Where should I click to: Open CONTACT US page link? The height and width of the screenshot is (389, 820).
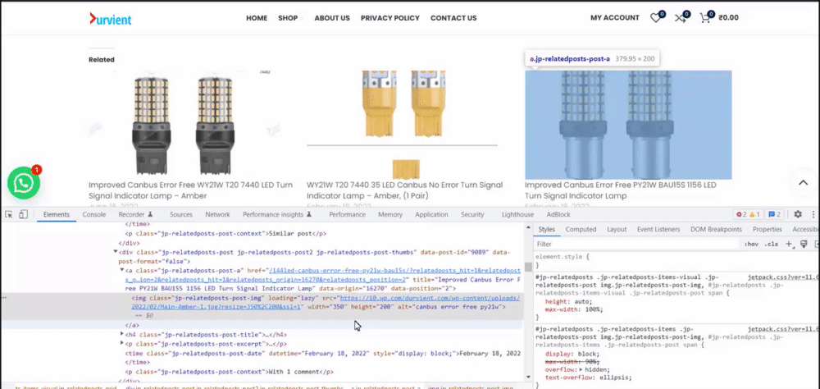[453, 18]
